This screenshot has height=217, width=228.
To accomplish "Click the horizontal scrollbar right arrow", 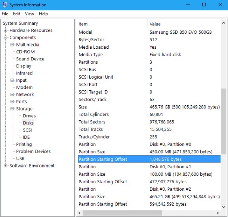I will [218, 213].
